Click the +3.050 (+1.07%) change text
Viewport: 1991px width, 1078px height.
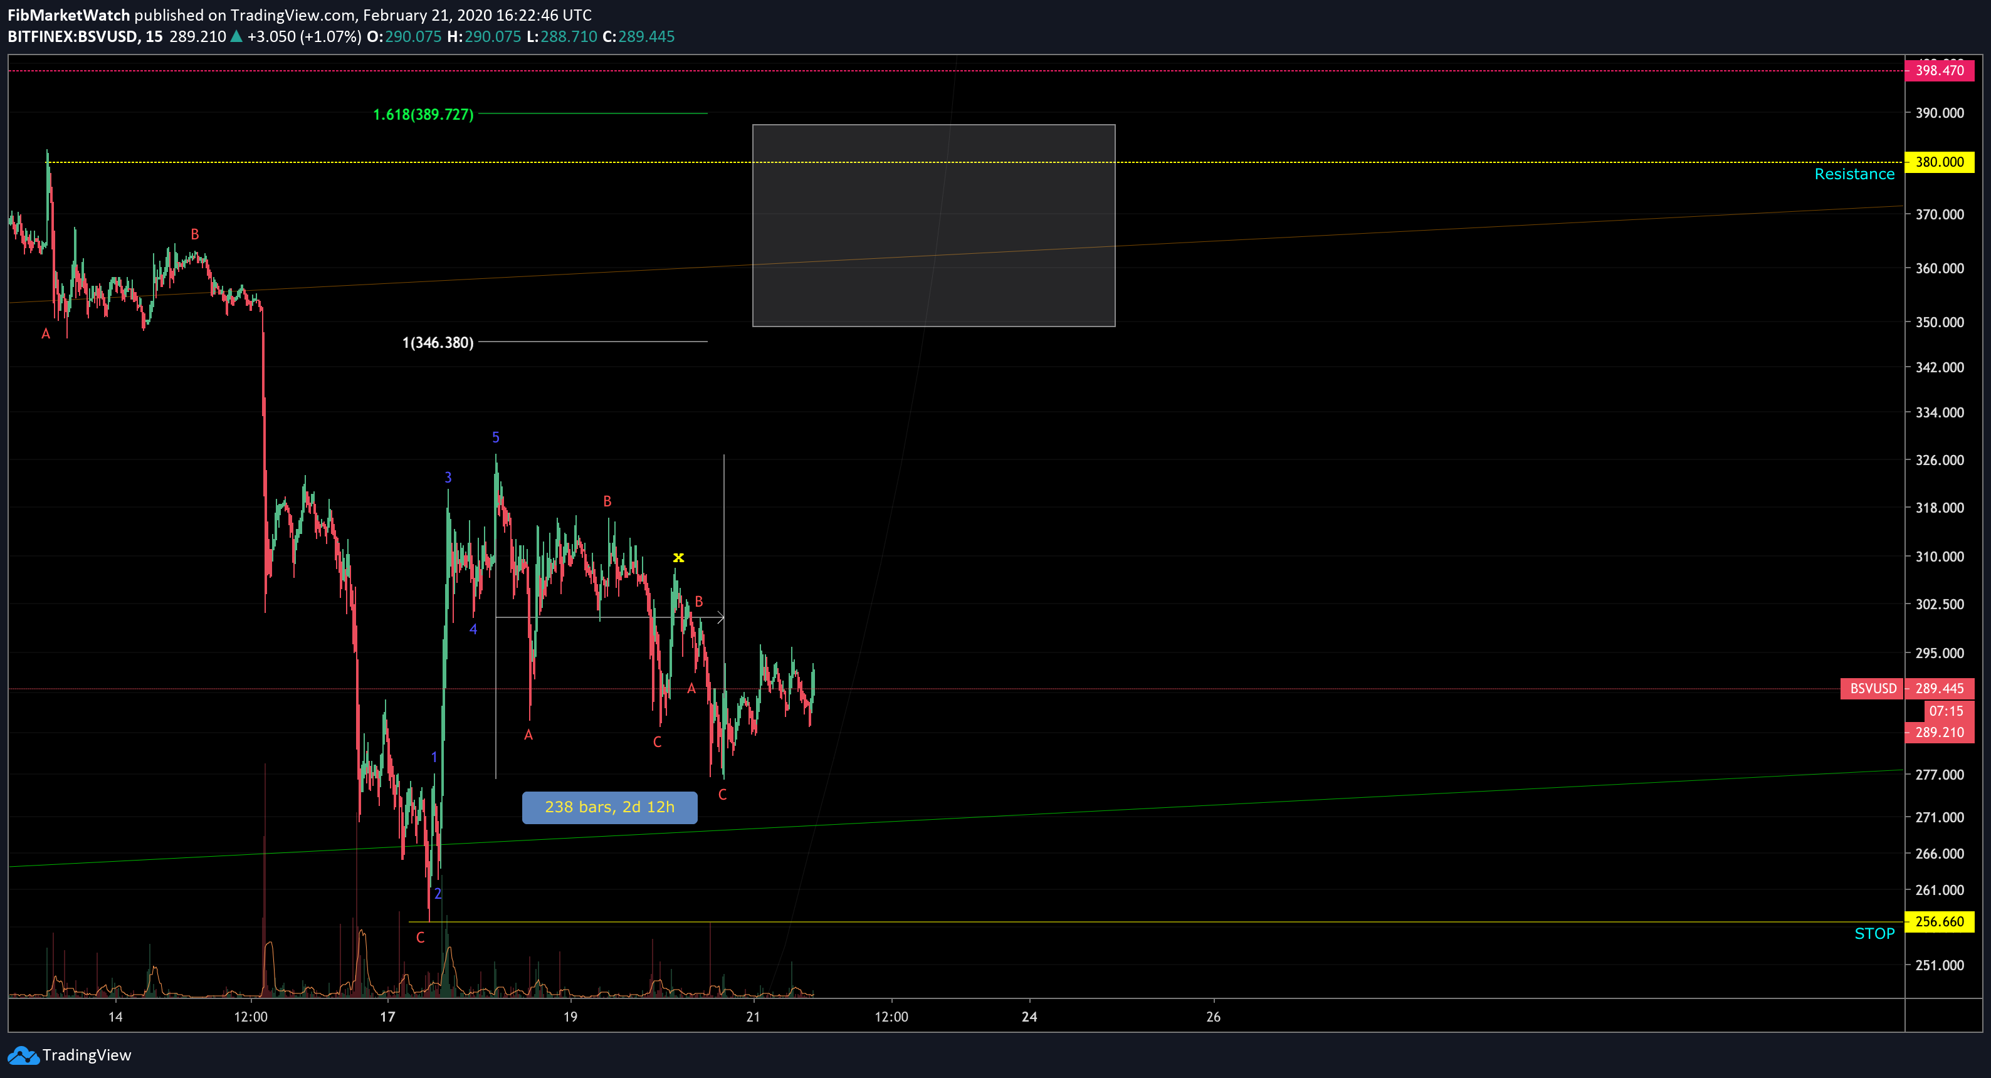(304, 36)
